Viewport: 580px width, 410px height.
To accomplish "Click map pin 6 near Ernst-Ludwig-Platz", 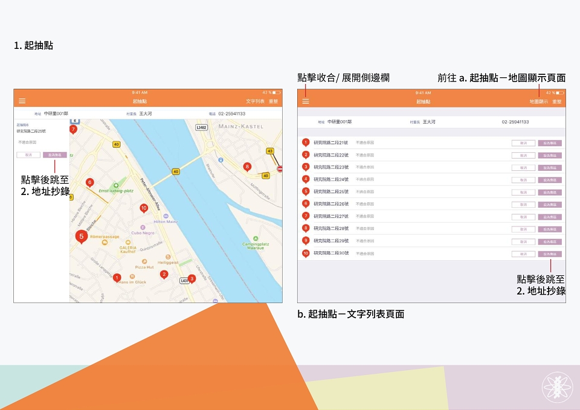I will [89, 182].
